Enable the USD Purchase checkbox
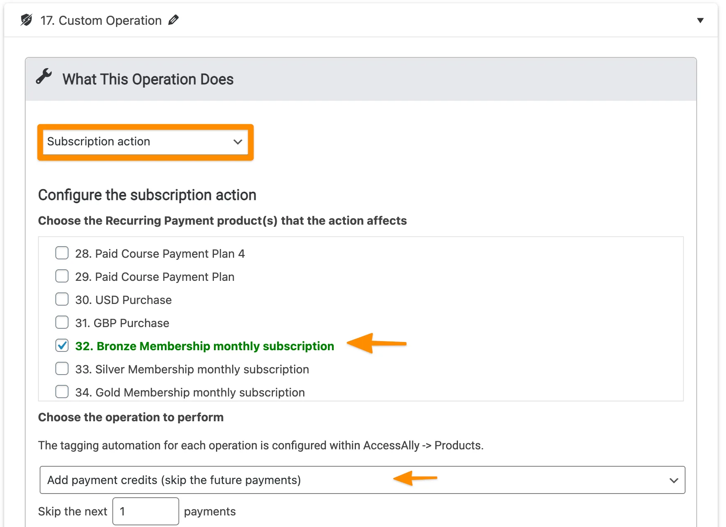This screenshot has width=726, height=527. tap(62, 299)
